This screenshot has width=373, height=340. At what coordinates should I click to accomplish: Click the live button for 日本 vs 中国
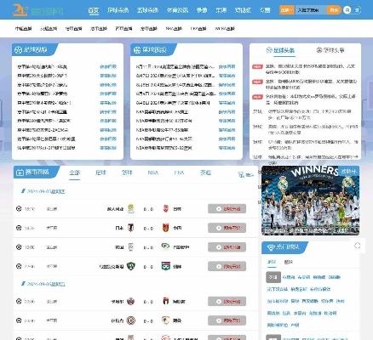(227, 228)
